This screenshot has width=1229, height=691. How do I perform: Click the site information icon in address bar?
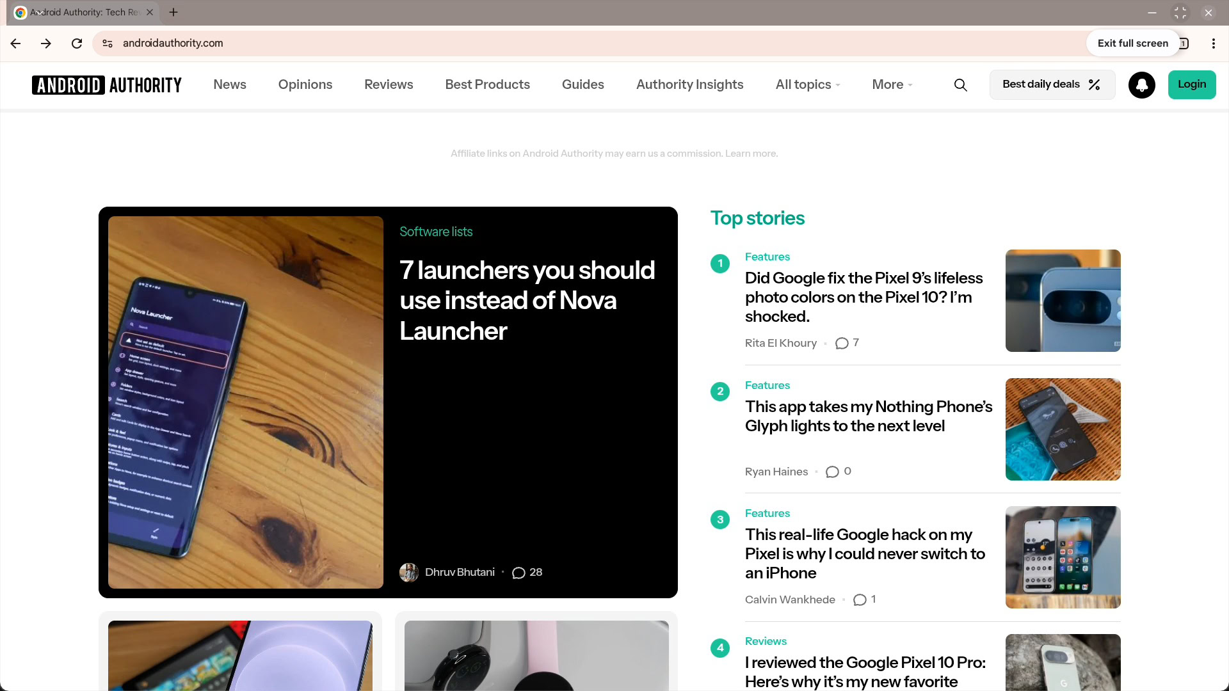108,44
